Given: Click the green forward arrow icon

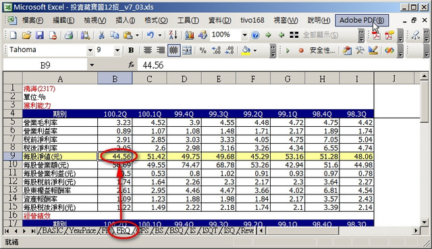Looking at the screenshot, I should click(268, 35).
